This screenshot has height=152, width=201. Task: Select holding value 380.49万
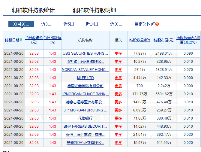164,118
